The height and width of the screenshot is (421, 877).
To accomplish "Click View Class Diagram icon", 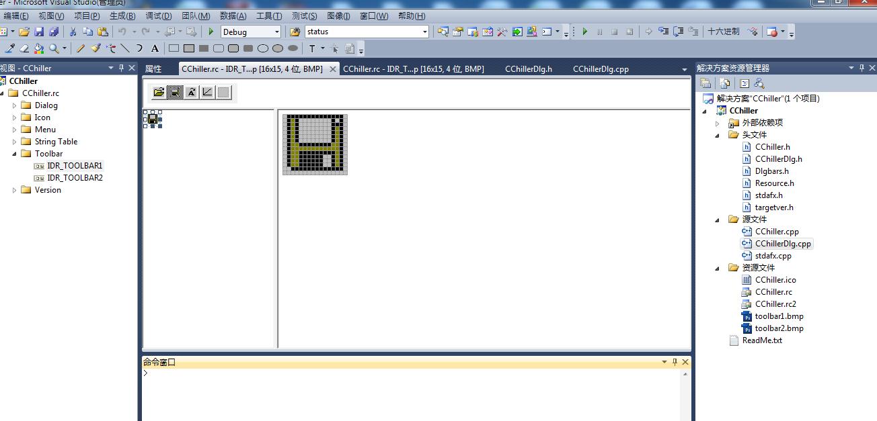I will pyautogui.click(x=759, y=83).
